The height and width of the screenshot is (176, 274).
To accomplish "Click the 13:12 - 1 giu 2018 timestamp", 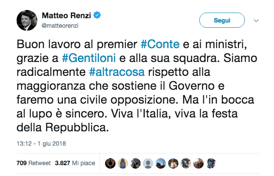I will 41,143.
